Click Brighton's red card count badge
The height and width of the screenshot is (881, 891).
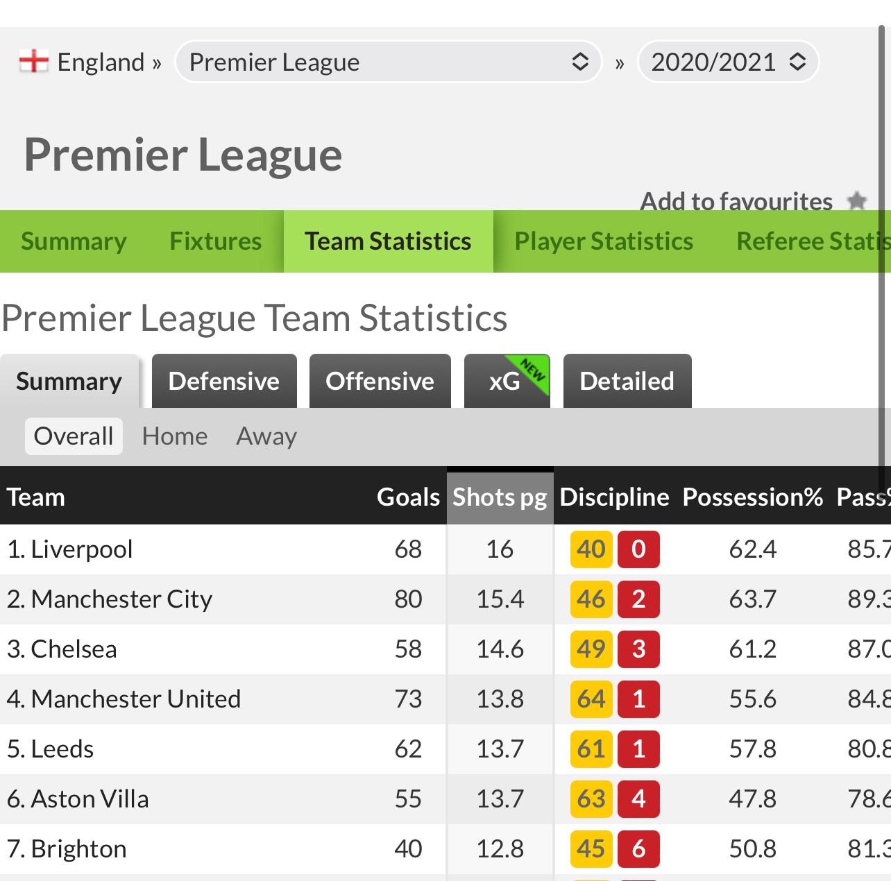[638, 849]
